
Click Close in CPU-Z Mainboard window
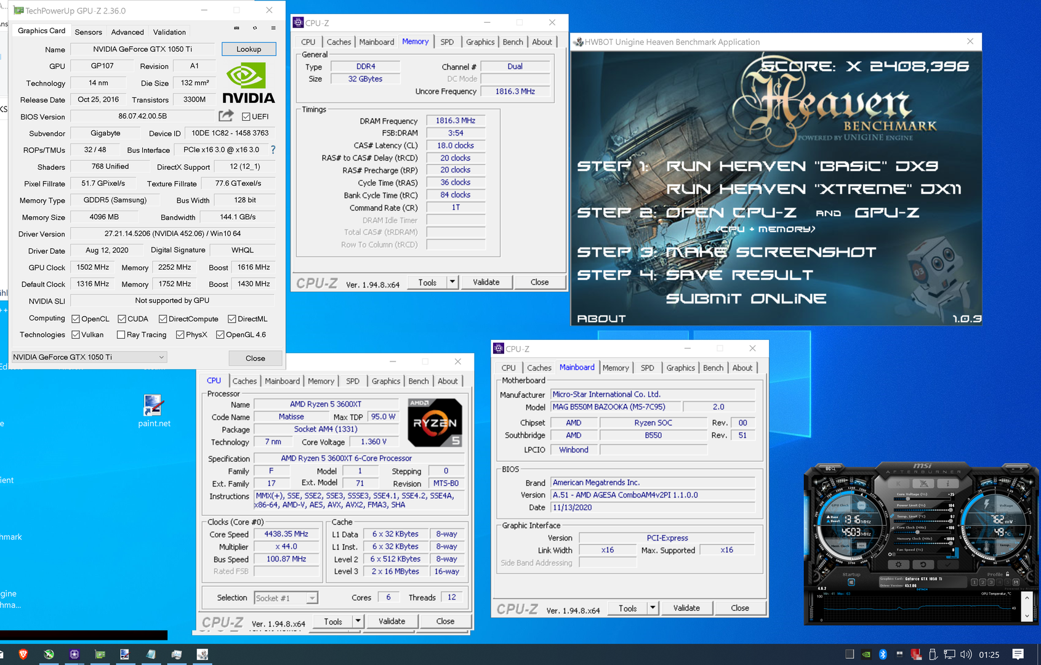(x=740, y=608)
